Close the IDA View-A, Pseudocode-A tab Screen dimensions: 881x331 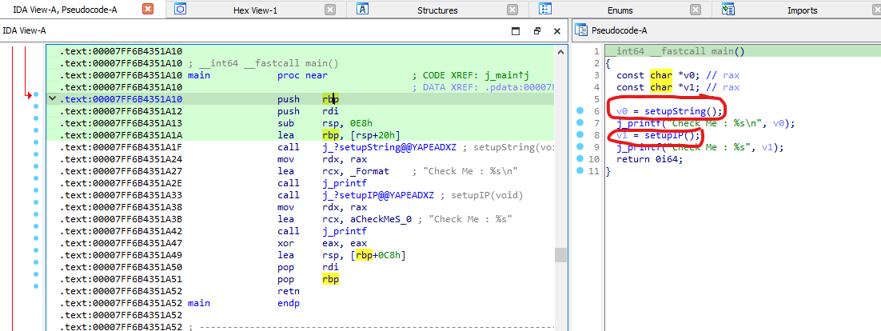(147, 10)
